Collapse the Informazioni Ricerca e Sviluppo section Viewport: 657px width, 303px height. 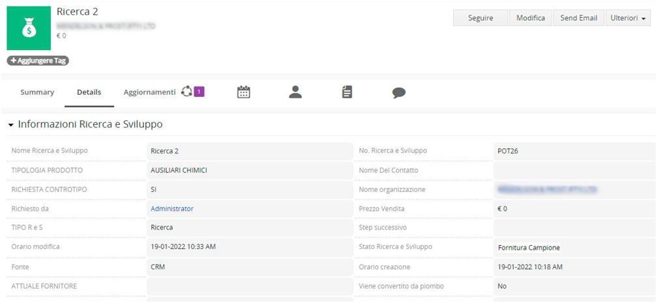(x=11, y=125)
